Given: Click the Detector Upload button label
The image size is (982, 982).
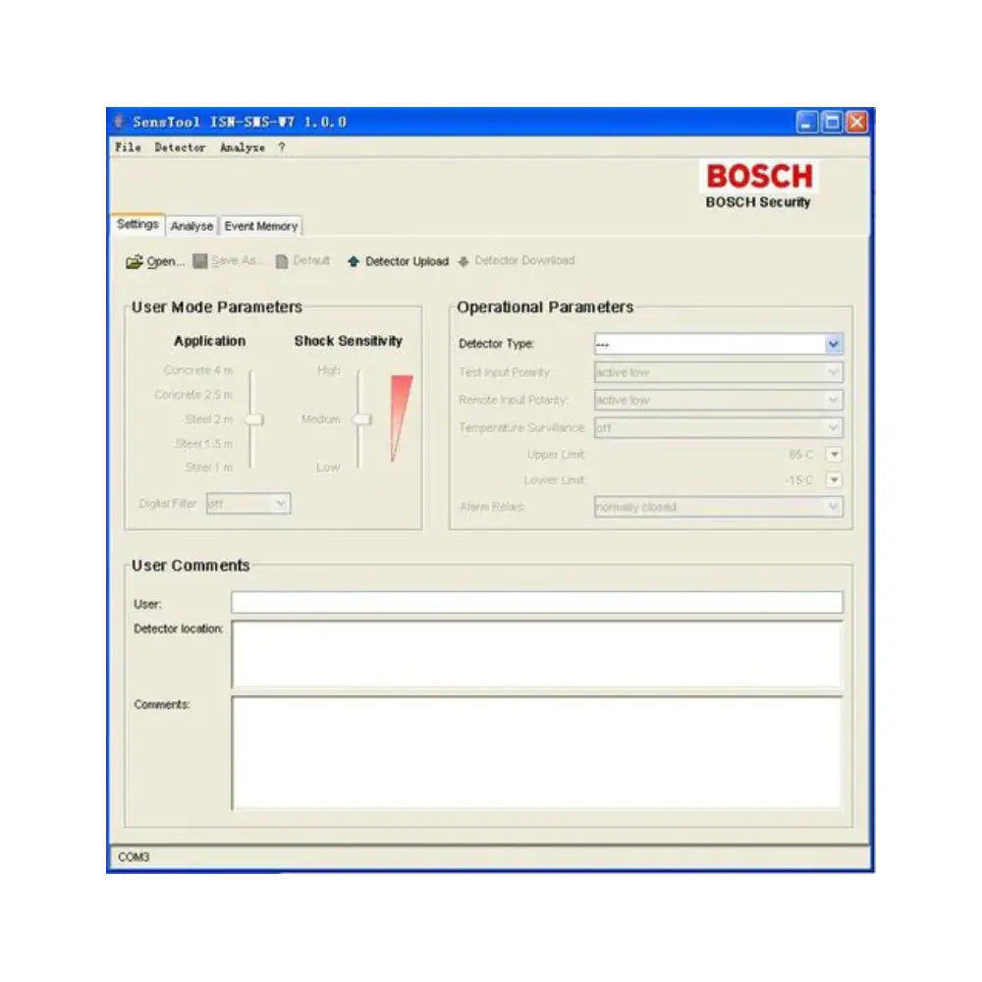Looking at the screenshot, I should click(408, 261).
